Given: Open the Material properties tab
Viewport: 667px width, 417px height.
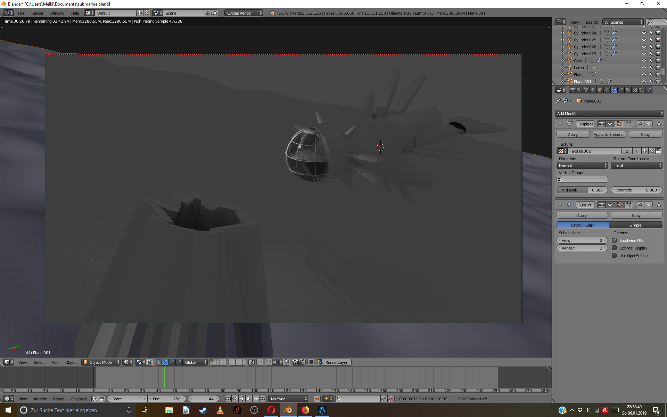Looking at the screenshot, I should pos(628,90).
